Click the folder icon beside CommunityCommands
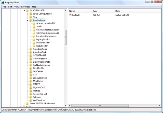 coord(34,33)
